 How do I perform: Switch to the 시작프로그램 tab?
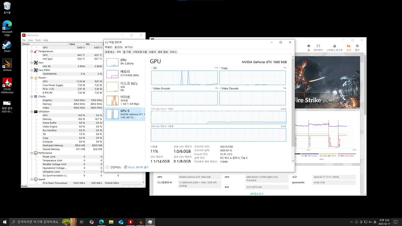point(140,52)
